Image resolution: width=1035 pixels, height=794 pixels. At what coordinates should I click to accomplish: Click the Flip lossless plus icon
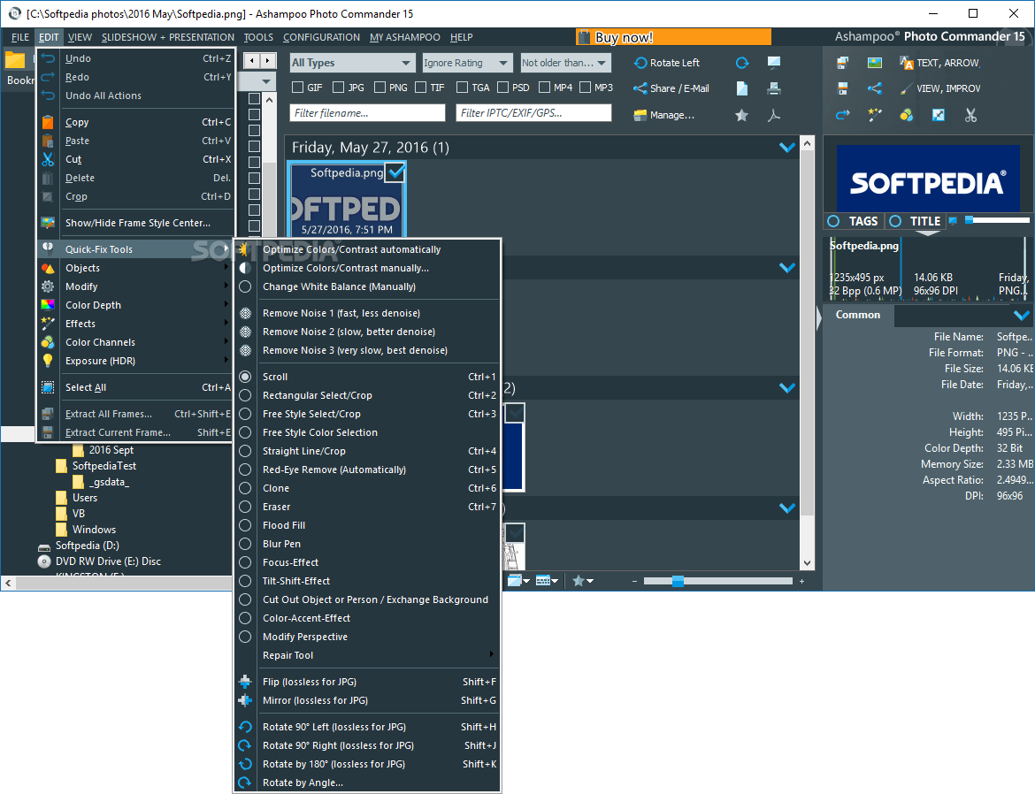click(x=245, y=682)
